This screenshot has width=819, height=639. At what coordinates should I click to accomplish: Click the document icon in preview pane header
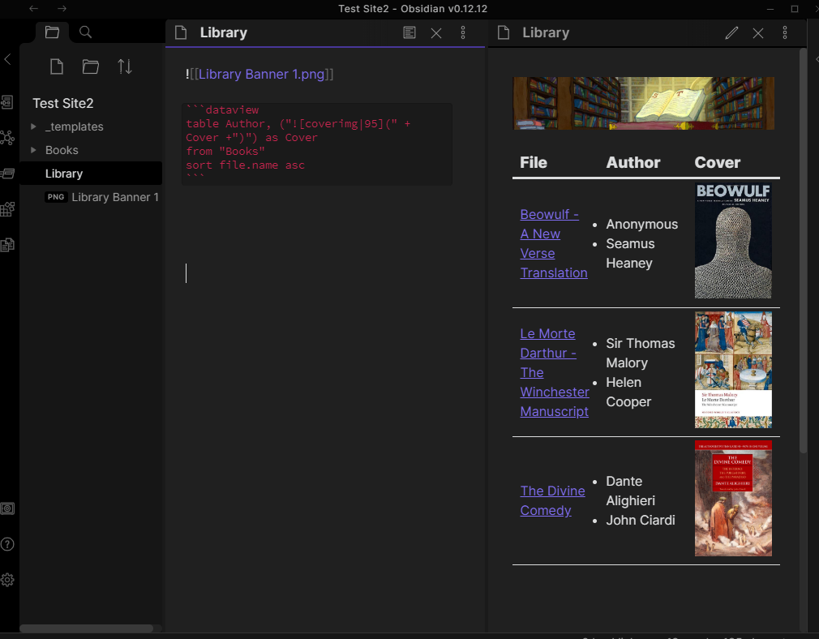click(x=504, y=33)
